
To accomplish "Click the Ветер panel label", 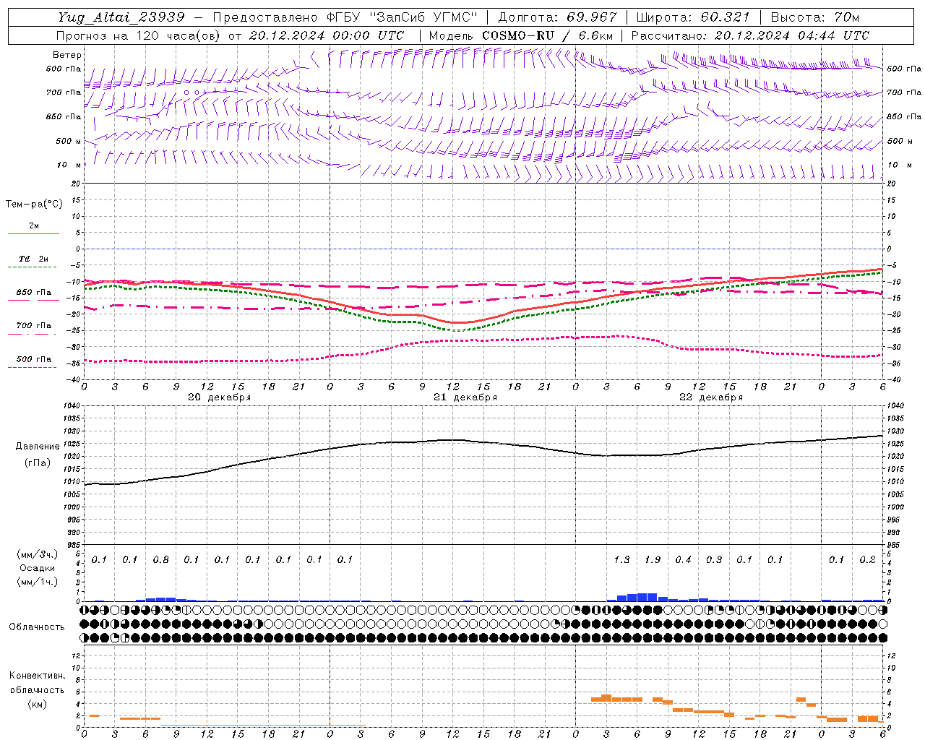I will coord(66,55).
